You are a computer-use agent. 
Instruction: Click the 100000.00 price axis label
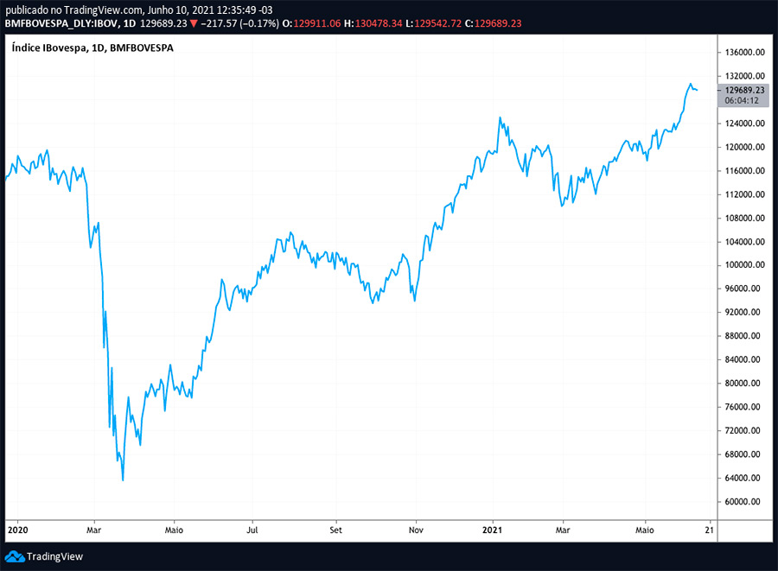point(744,265)
